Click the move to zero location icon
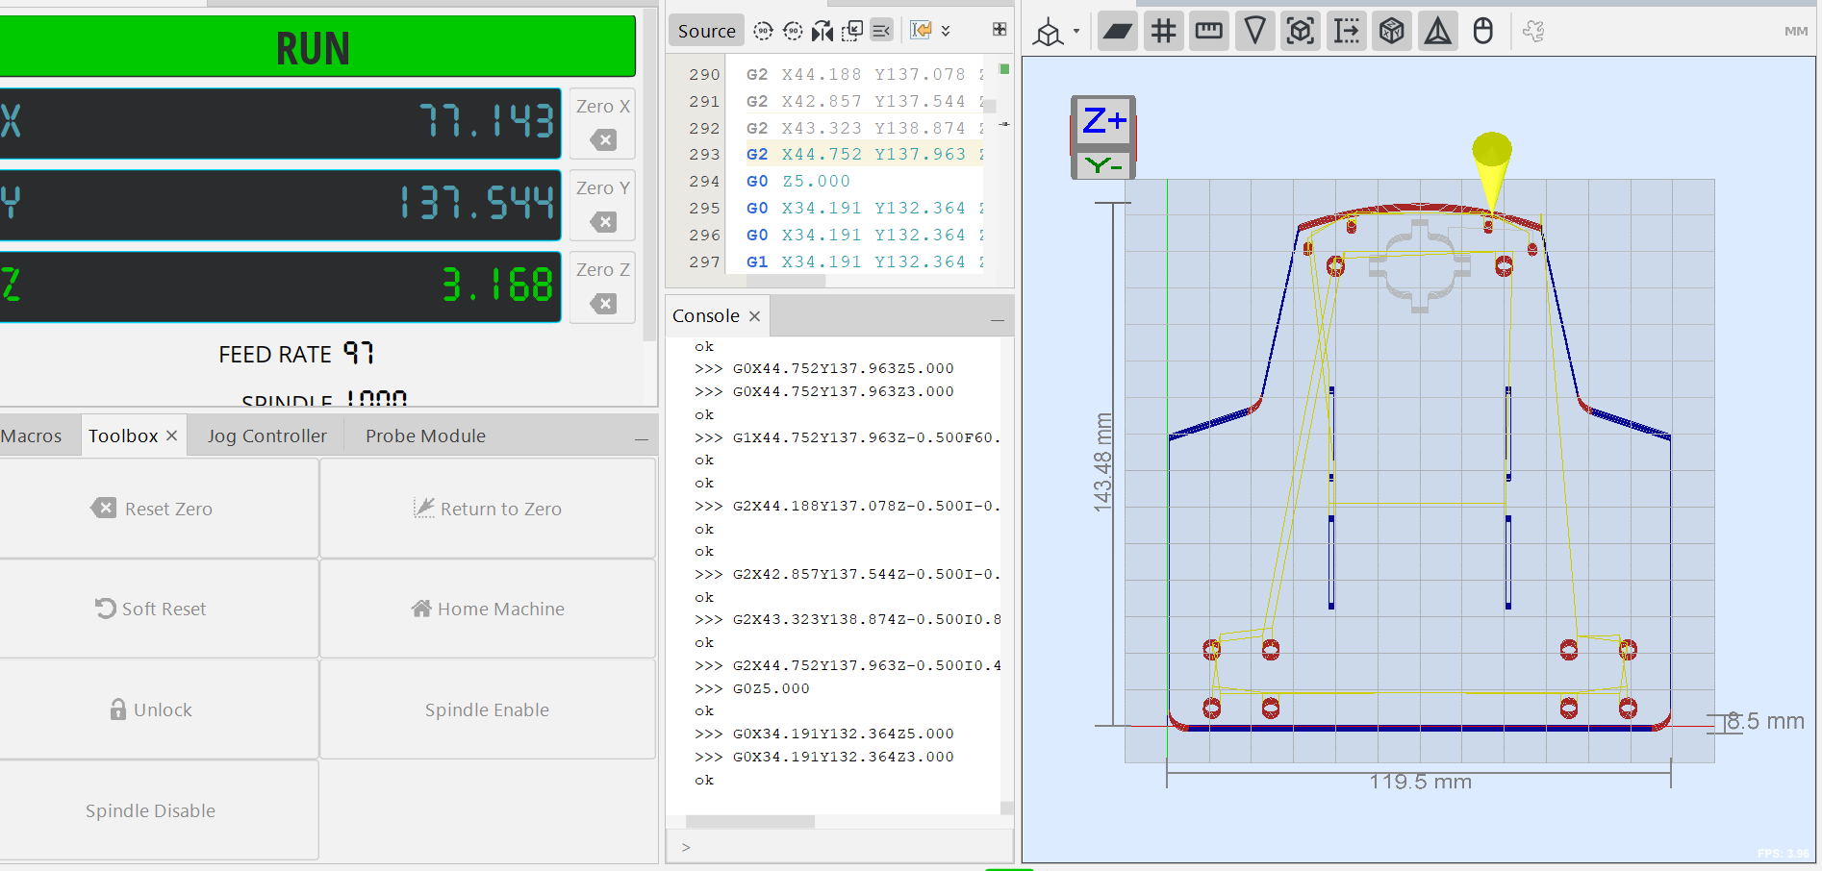The width and height of the screenshot is (1822, 871). [x=852, y=31]
